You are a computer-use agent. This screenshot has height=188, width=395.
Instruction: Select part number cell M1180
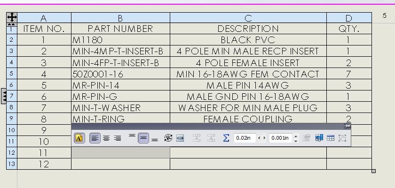coord(120,40)
